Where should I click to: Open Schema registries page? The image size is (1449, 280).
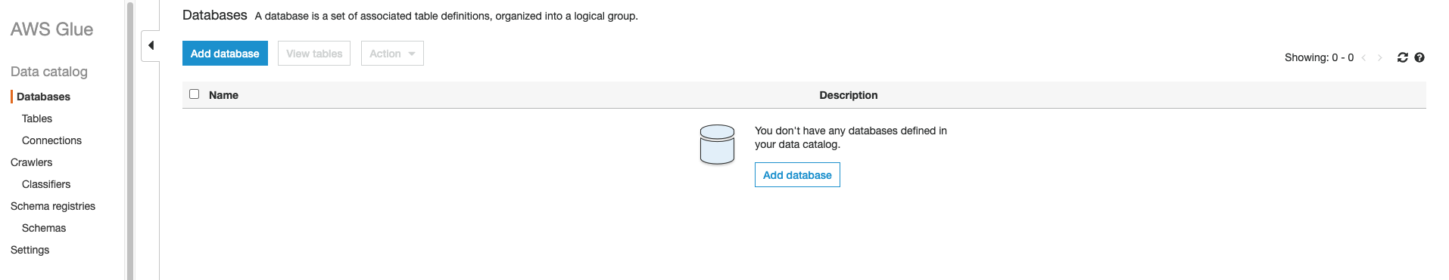click(x=53, y=206)
